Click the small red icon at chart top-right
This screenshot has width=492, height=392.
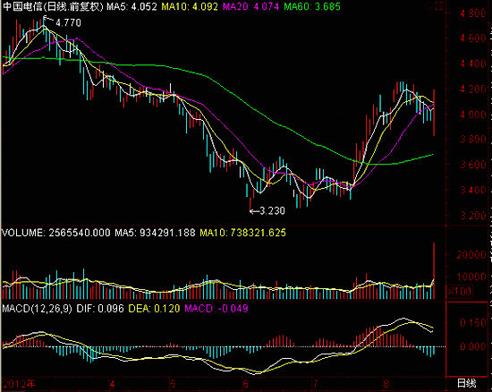439,6
